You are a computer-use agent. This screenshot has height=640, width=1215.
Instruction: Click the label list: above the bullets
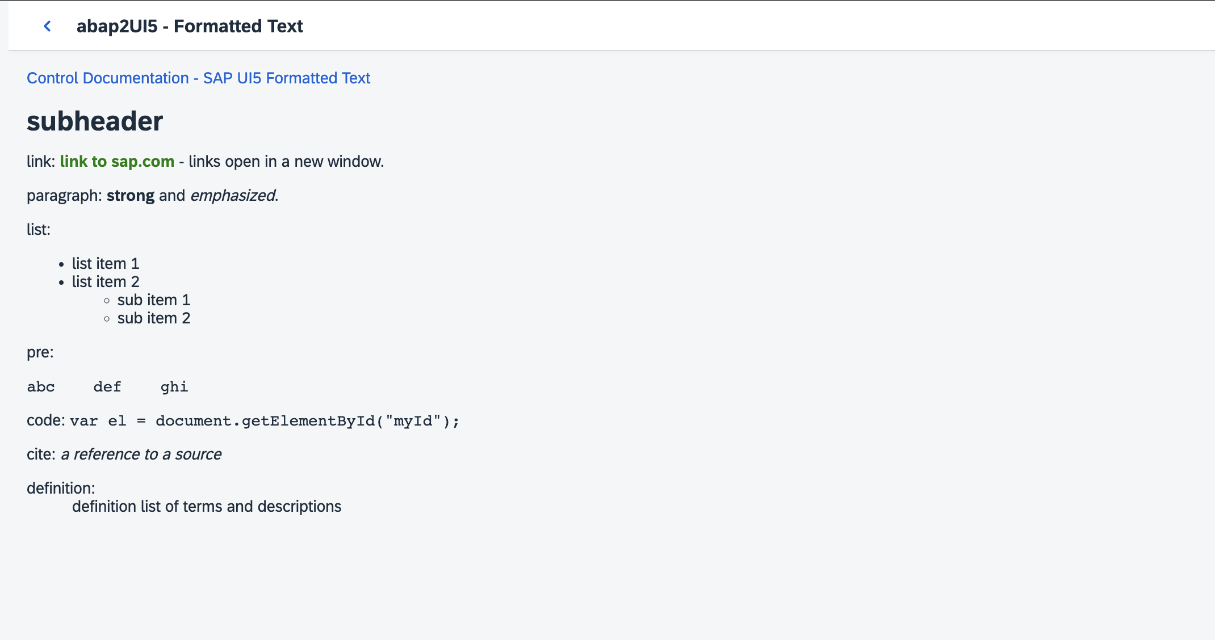[x=37, y=229]
